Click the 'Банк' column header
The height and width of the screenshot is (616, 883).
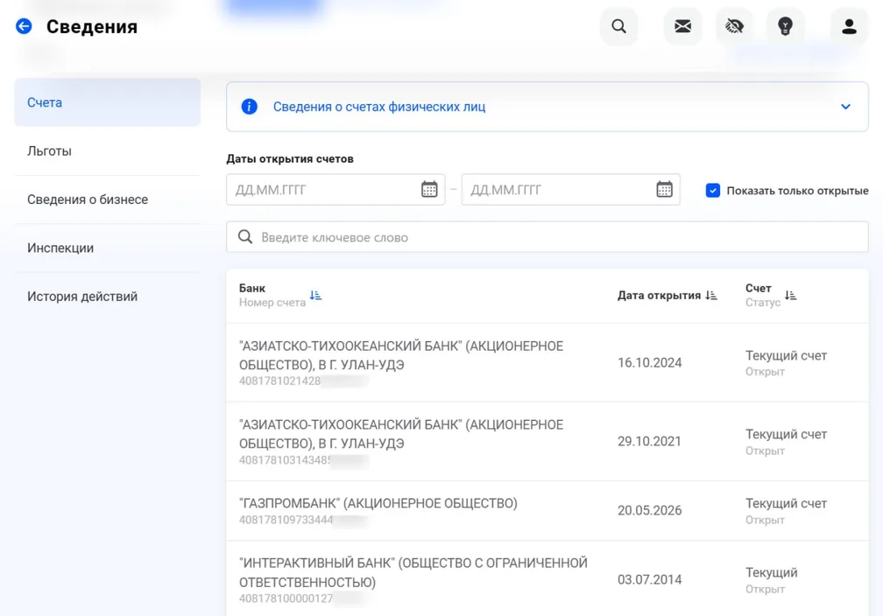click(251, 288)
